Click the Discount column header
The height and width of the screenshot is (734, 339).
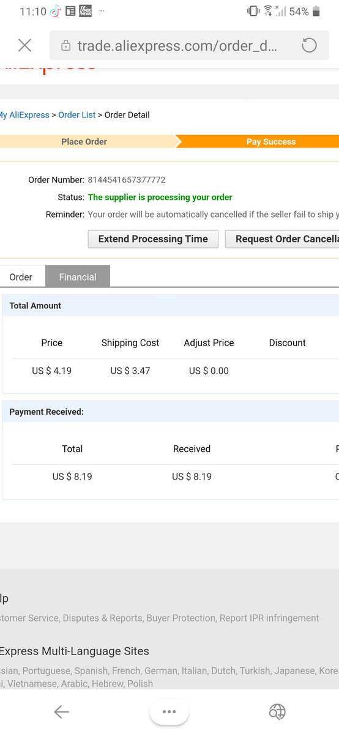(287, 343)
